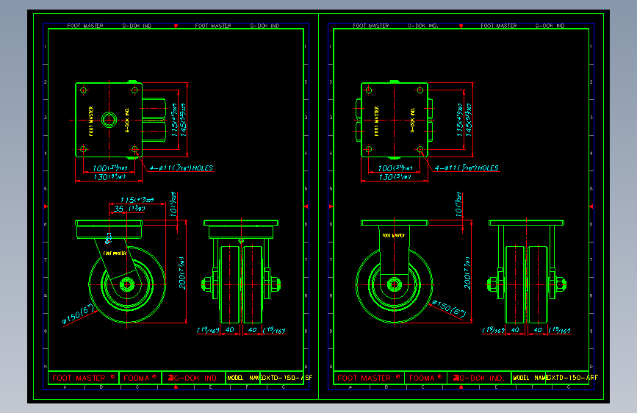
Task: Click the 4-ø11 HOLES note on right sheet
Action: tap(467, 168)
